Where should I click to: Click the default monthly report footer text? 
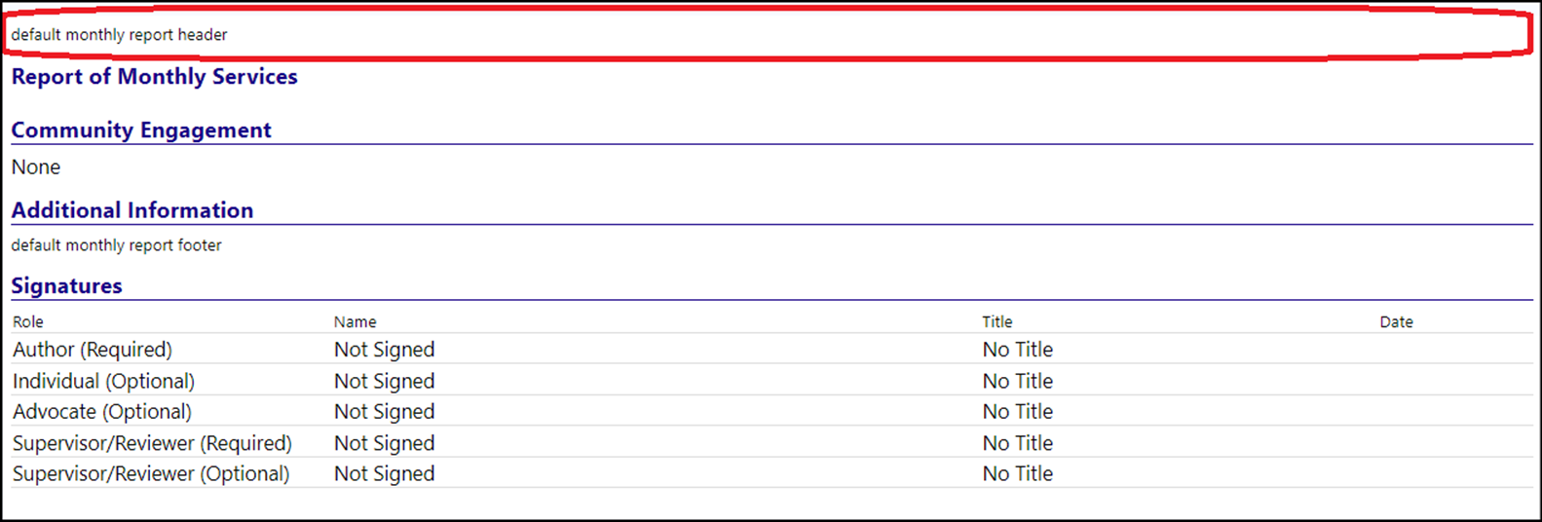click(x=116, y=245)
